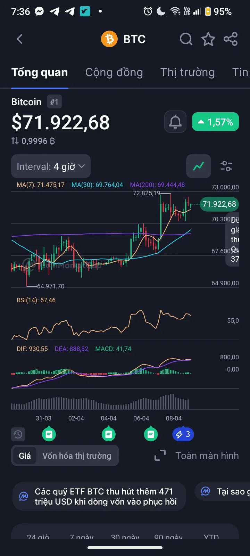Open chart indicator settings sliders icon
The image size is (250, 556).
(x=226, y=166)
